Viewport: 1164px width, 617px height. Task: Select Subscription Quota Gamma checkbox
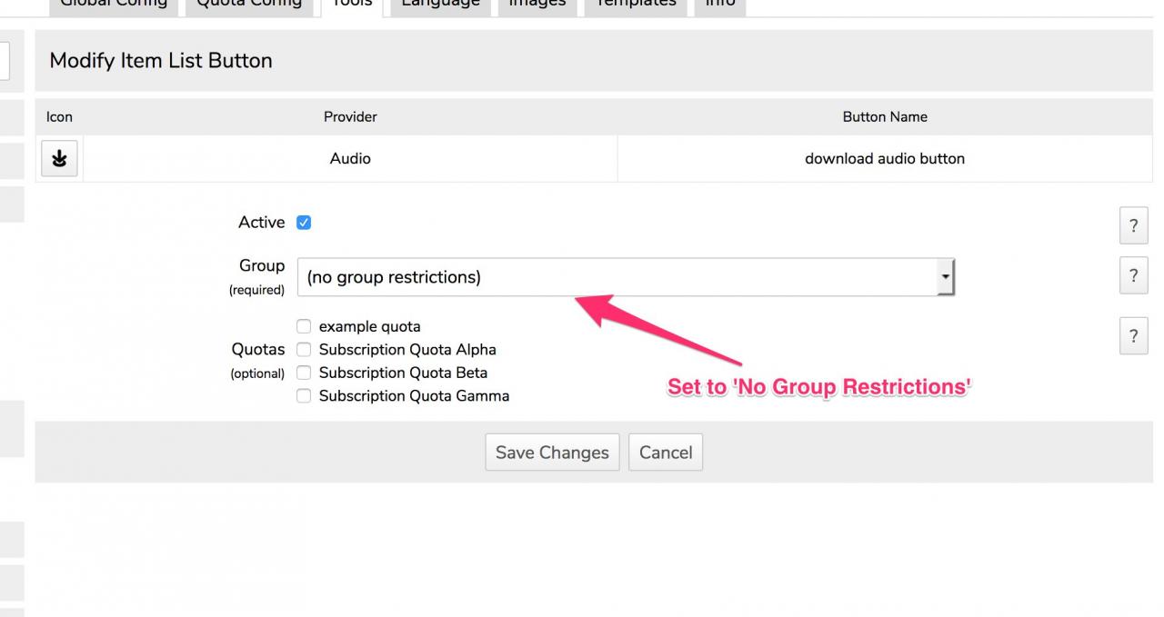click(x=304, y=396)
